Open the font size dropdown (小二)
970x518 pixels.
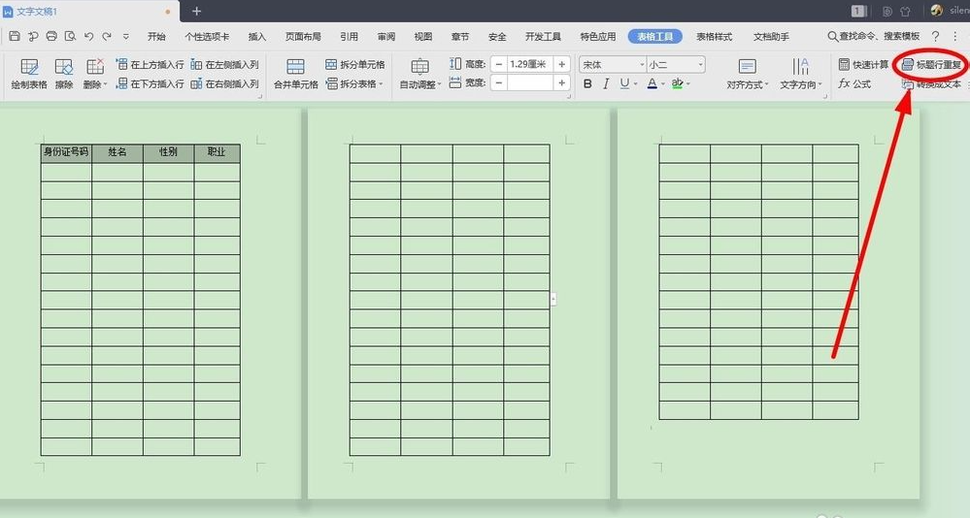700,65
